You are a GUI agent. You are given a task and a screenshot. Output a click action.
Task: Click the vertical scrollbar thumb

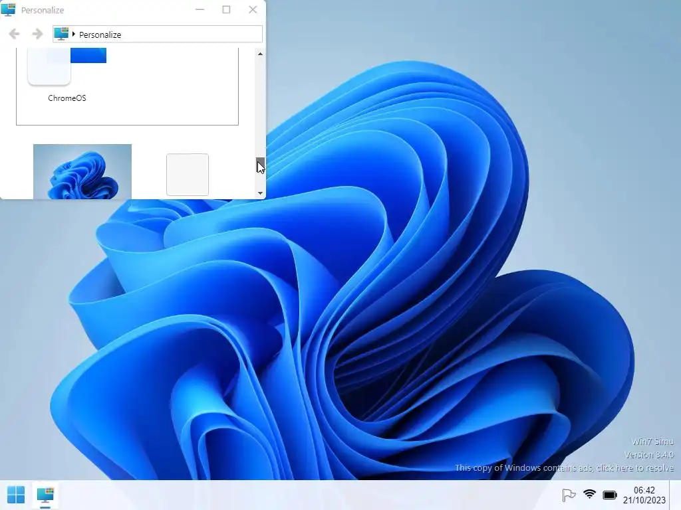click(260, 165)
